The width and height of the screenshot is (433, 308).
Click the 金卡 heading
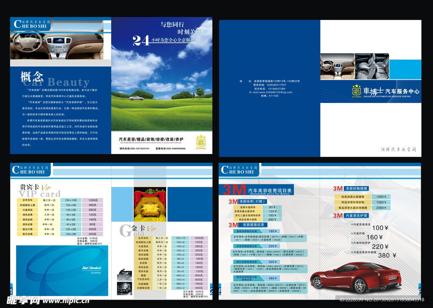[x=138, y=228]
